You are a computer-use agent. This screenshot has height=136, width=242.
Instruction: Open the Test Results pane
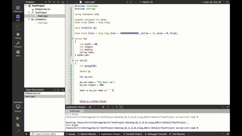point(177,134)
